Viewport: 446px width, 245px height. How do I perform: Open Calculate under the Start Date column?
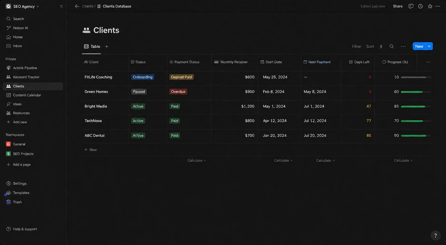click(283, 161)
